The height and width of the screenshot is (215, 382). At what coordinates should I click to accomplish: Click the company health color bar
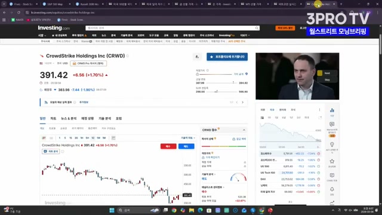pos(224,146)
